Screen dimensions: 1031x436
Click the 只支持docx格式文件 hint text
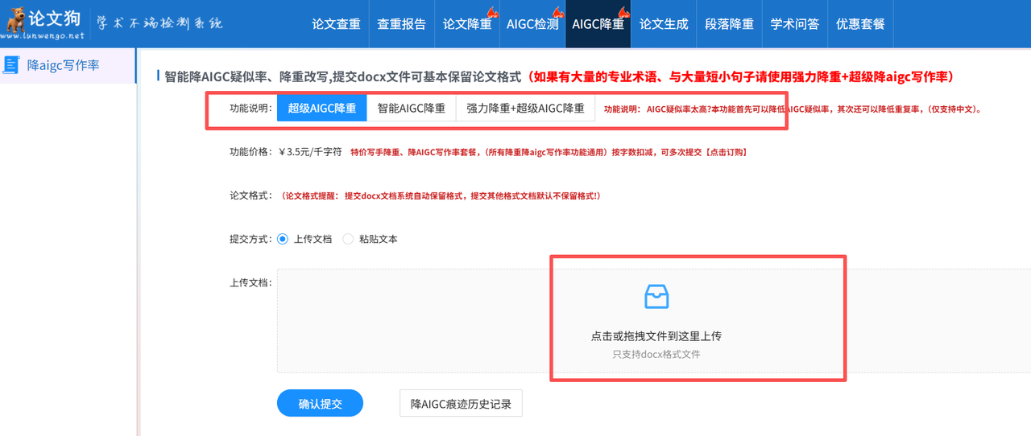coord(656,354)
